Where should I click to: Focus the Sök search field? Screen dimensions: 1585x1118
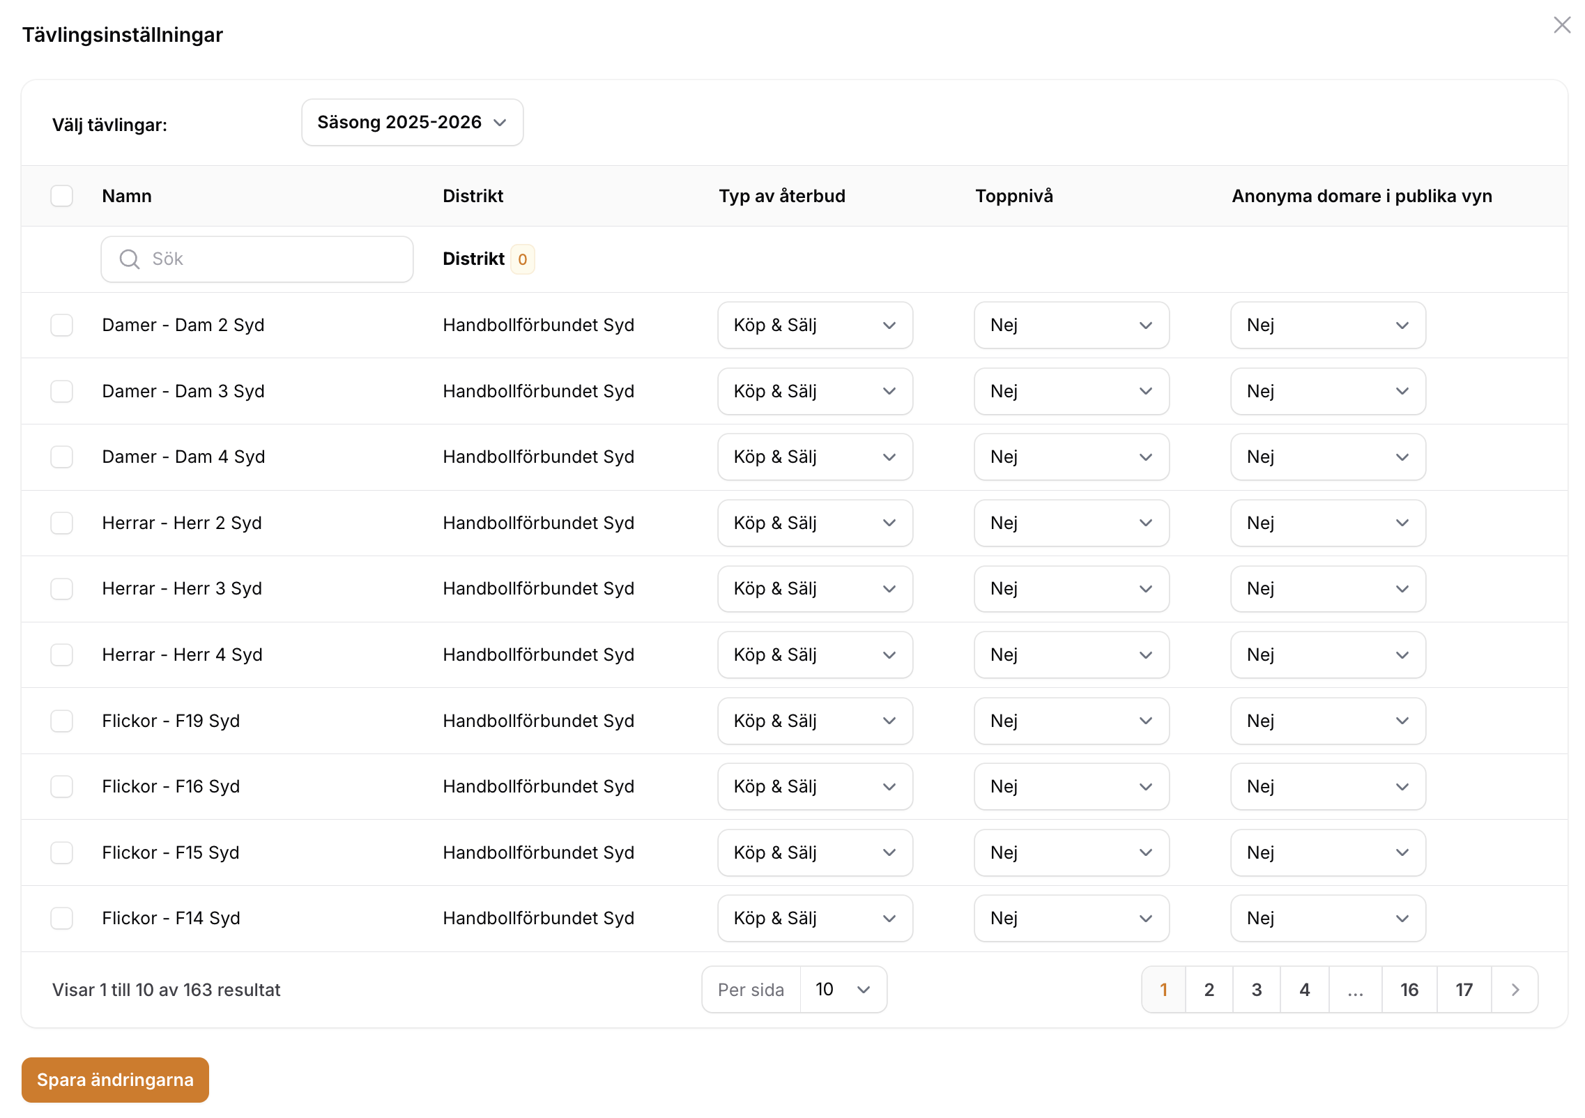(x=257, y=259)
